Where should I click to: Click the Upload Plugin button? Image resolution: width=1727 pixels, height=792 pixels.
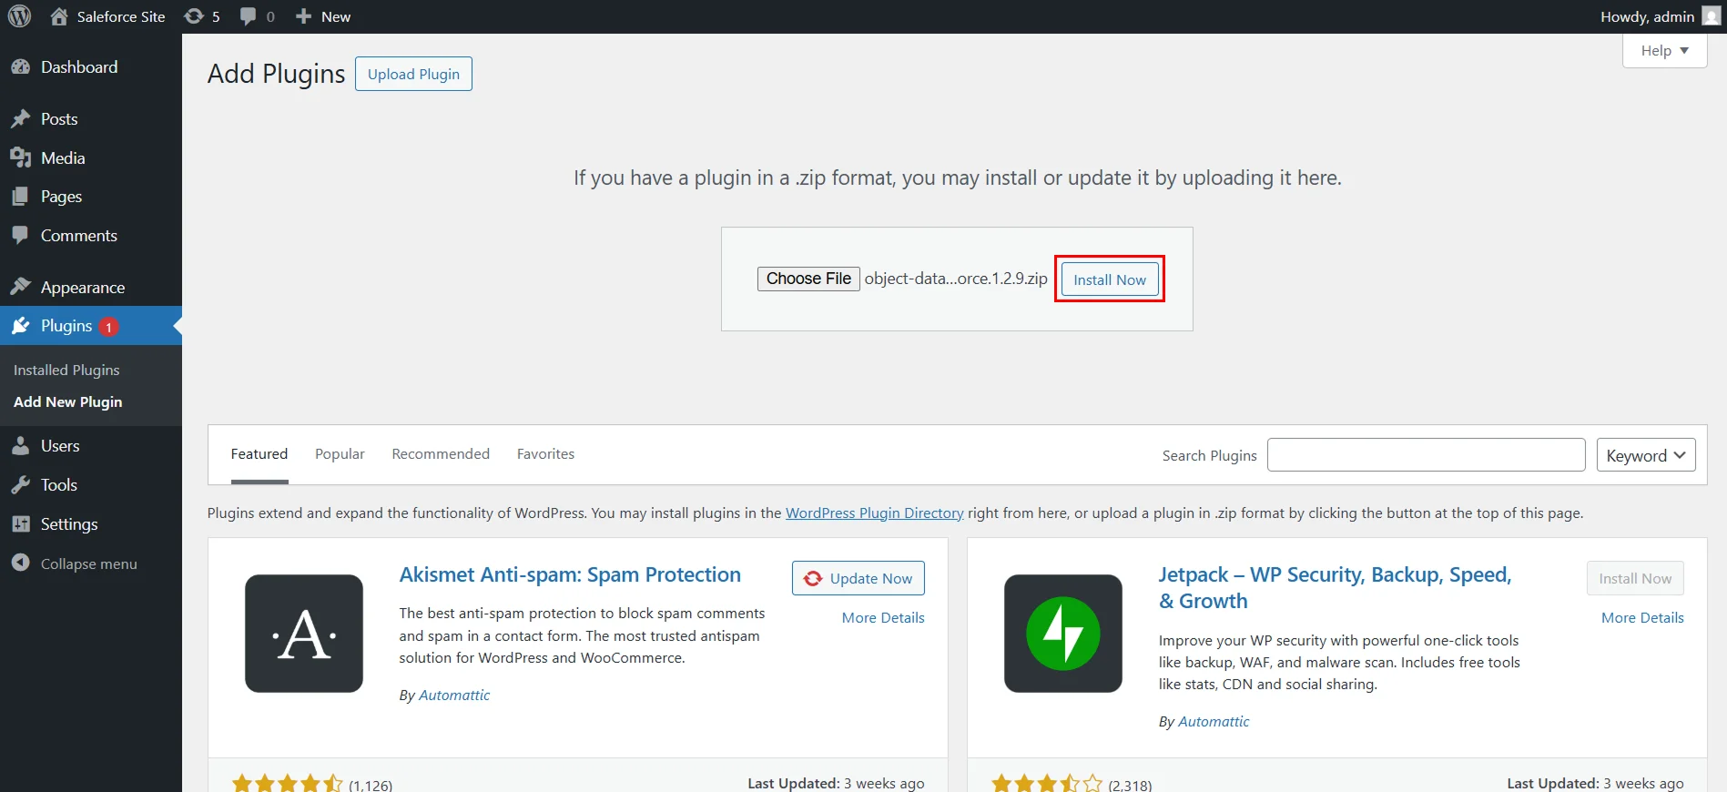pyautogui.click(x=413, y=74)
